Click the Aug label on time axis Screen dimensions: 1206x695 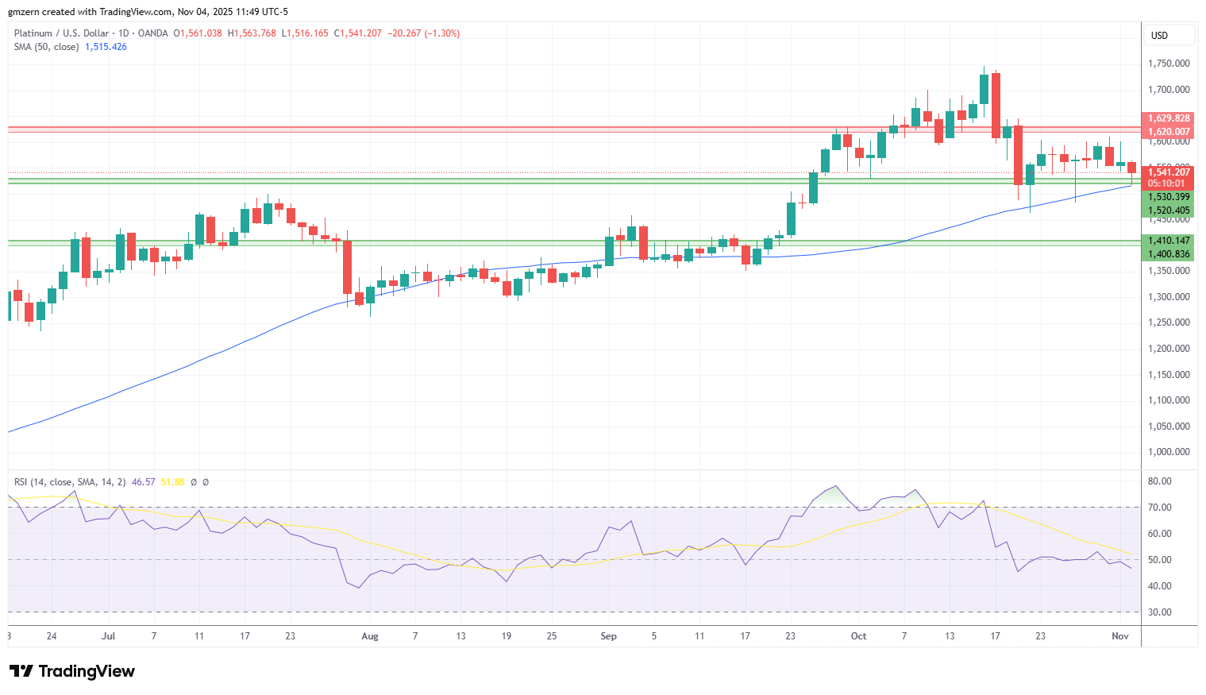tap(369, 636)
